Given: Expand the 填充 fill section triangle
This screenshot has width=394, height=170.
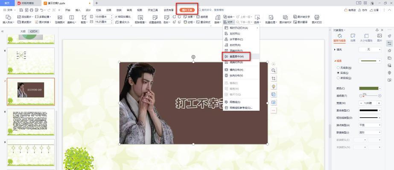Looking at the screenshot, I should click(335, 50).
